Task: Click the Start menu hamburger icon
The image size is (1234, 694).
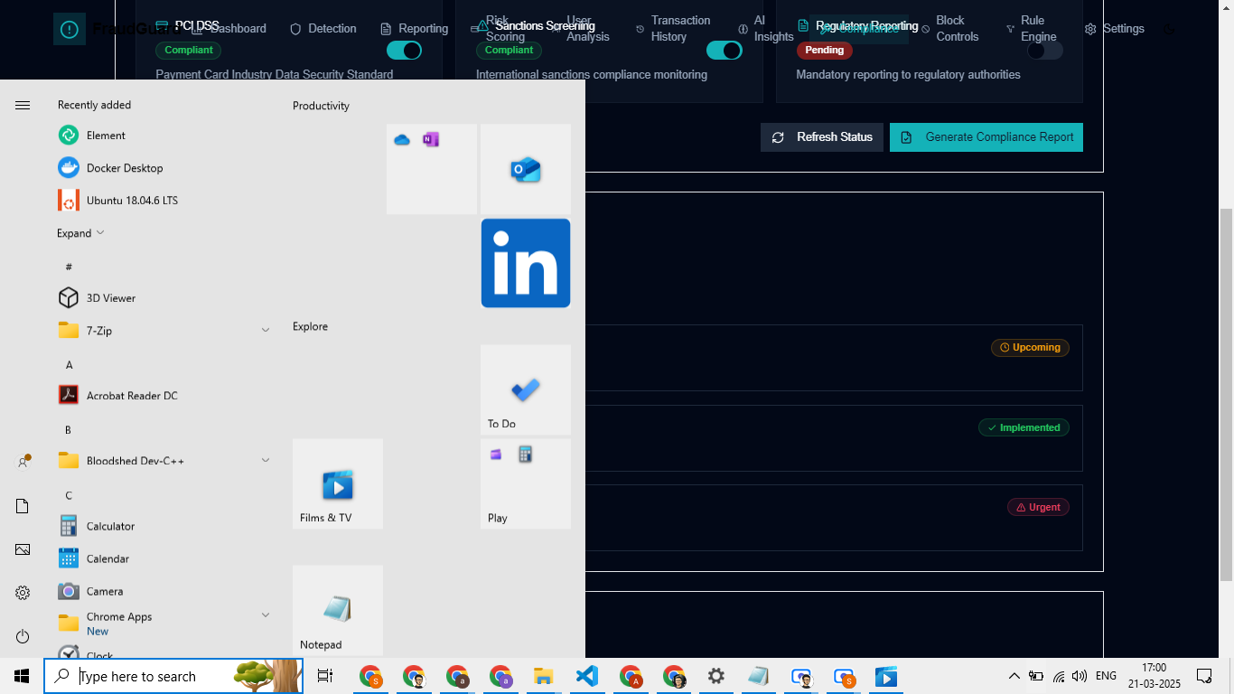Action: coord(23,106)
